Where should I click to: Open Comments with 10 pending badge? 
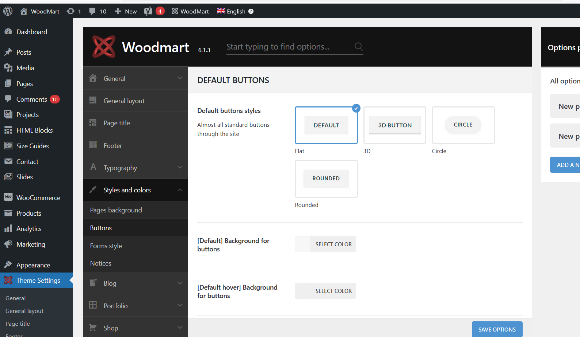point(37,99)
